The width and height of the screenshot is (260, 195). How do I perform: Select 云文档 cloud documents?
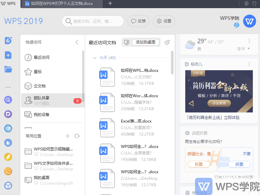[51, 86]
